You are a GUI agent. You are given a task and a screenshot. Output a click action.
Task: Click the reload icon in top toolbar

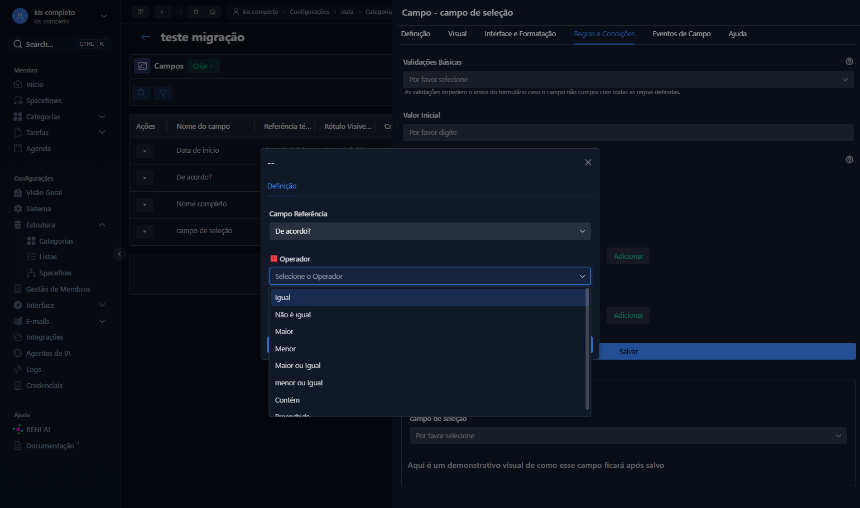tap(196, 12)
